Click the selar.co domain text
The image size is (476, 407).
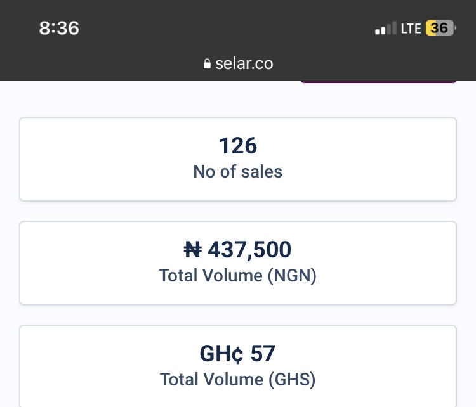tap(244, 63)
